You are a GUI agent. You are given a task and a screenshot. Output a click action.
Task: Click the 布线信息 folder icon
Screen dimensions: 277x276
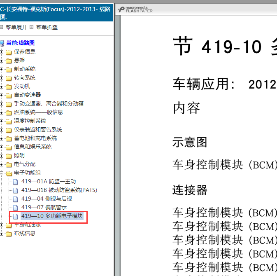tap(9, 234)
